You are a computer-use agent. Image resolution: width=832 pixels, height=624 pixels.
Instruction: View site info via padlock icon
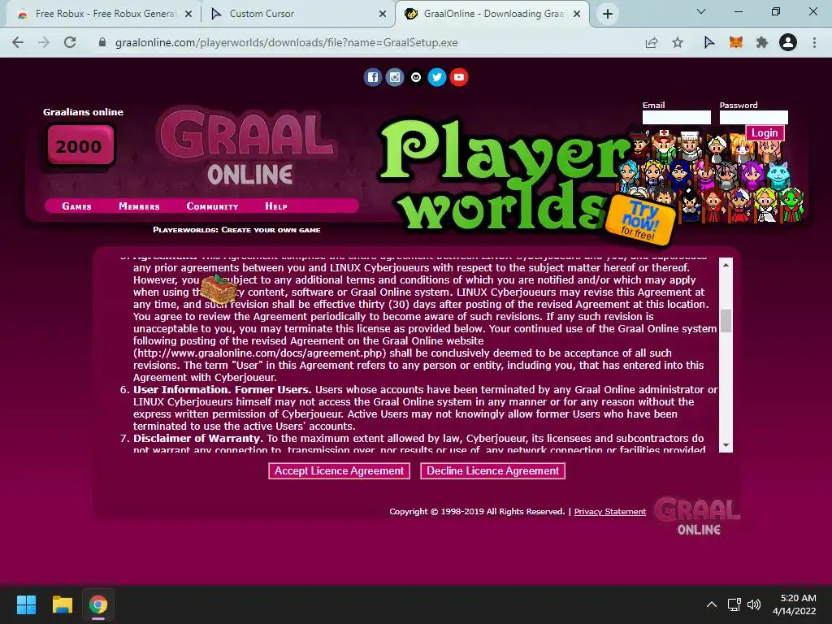(102, 42)
